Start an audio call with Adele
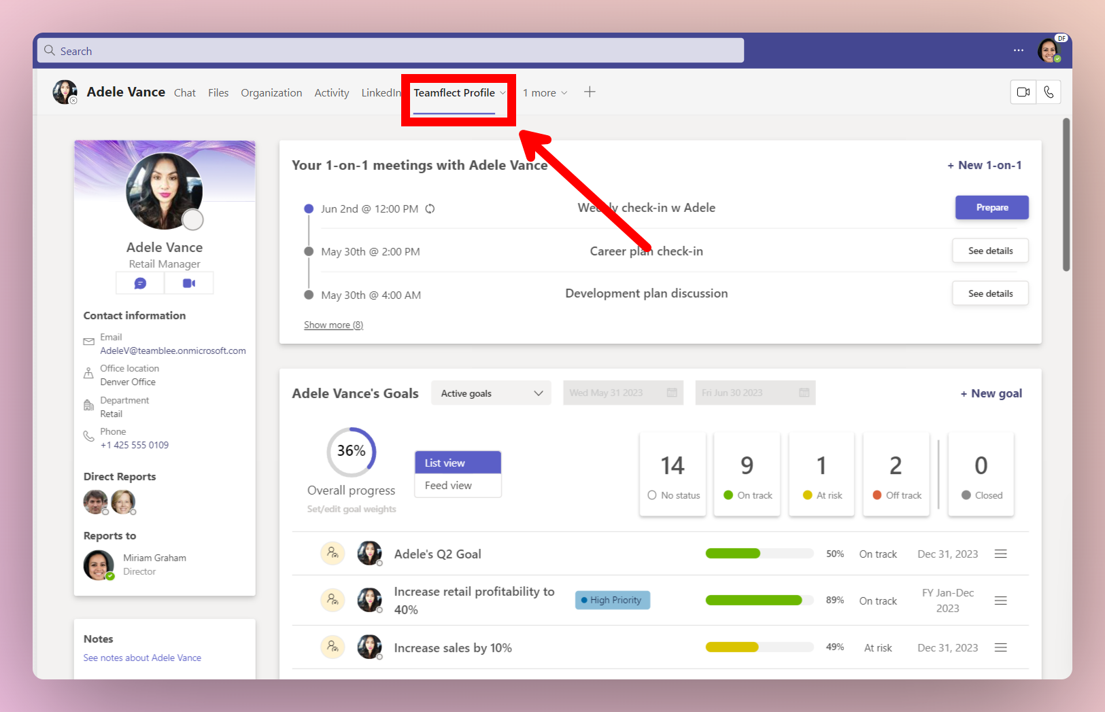This screenshot has height=712, width=1105. [1049, 92]
